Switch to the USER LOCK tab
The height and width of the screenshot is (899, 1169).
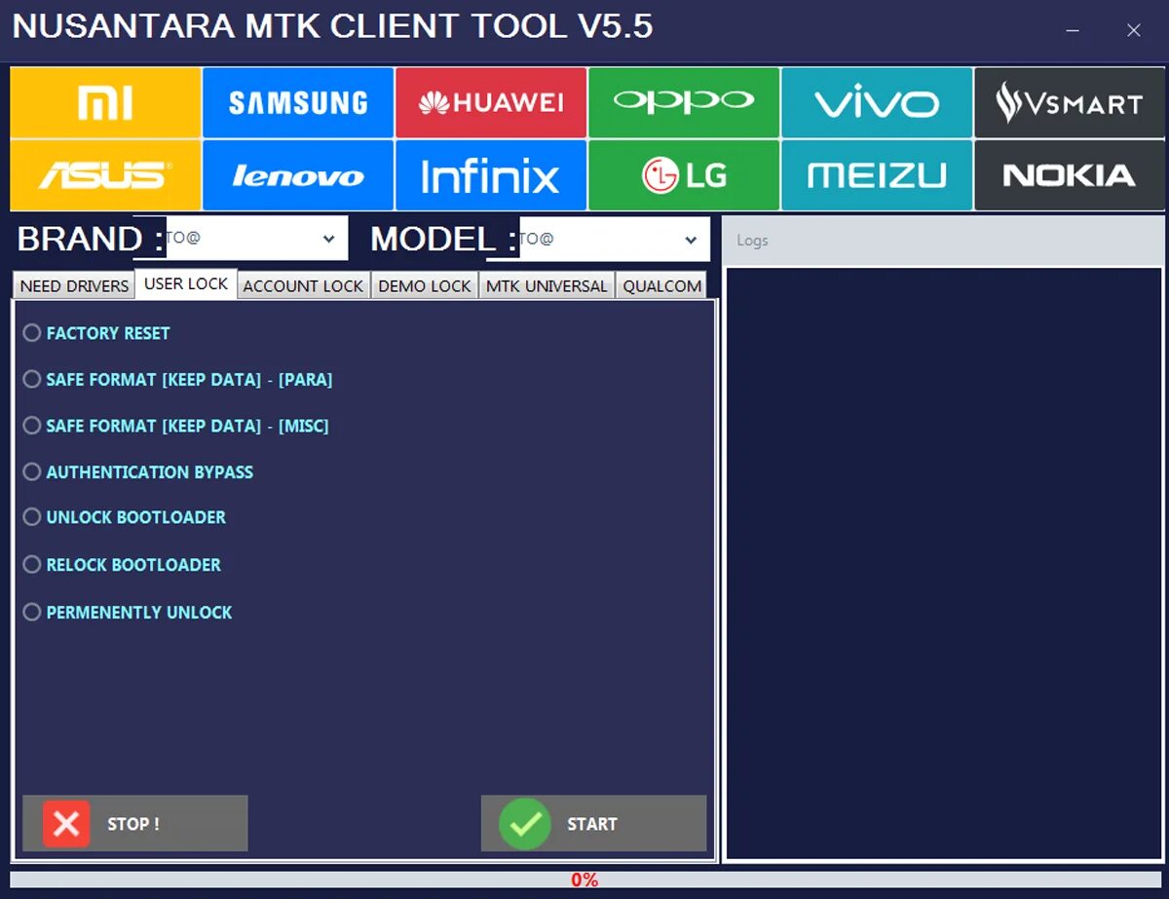coord(186,283)
